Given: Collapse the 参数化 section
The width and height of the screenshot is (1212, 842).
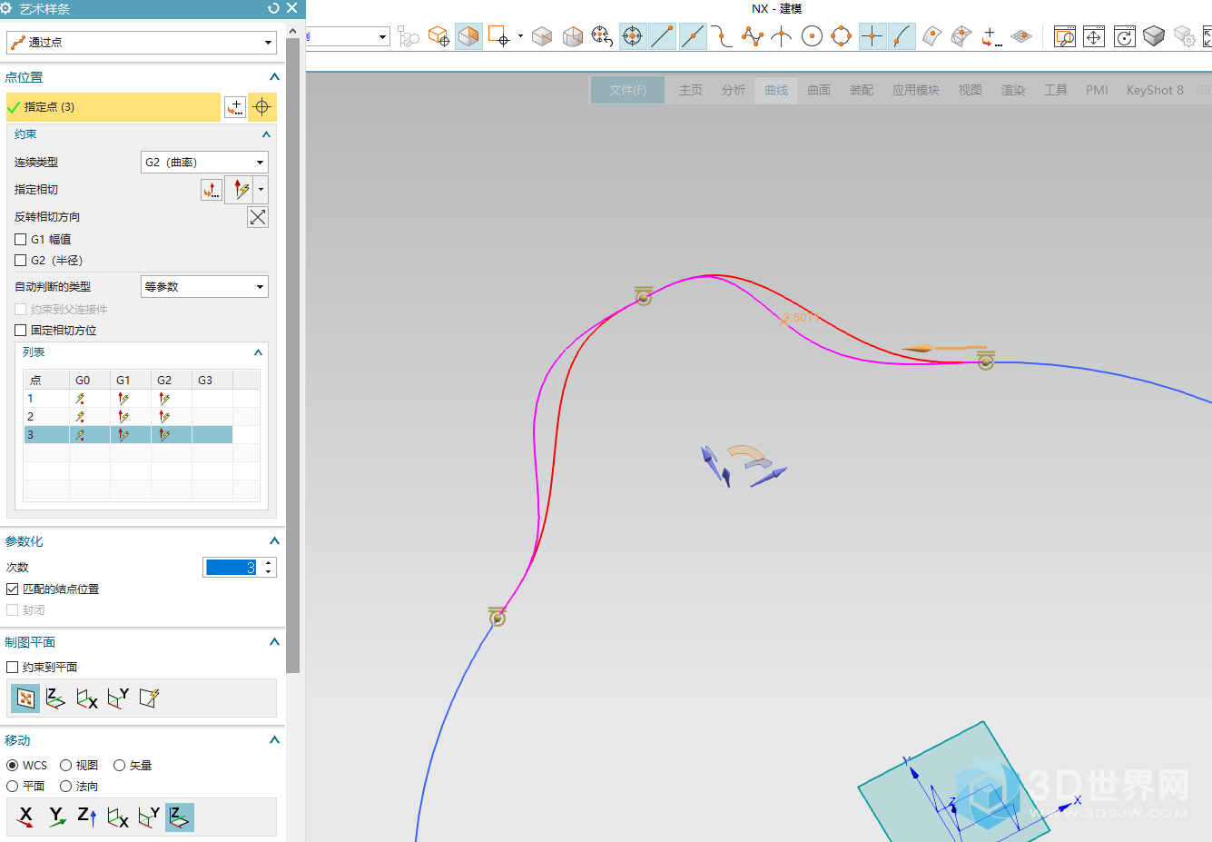Looking at the screenshot, I should click(274, 541).
